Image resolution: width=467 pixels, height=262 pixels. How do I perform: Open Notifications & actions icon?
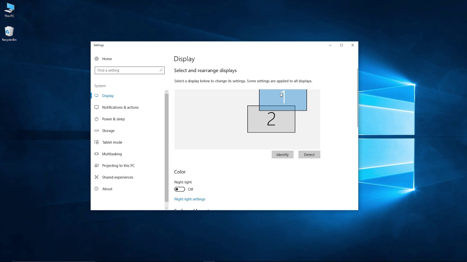96,107
